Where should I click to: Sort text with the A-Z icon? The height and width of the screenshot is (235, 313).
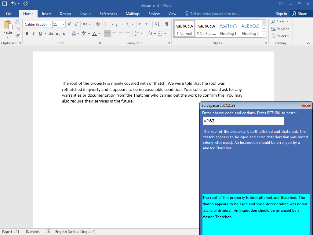tap(157, 24)
